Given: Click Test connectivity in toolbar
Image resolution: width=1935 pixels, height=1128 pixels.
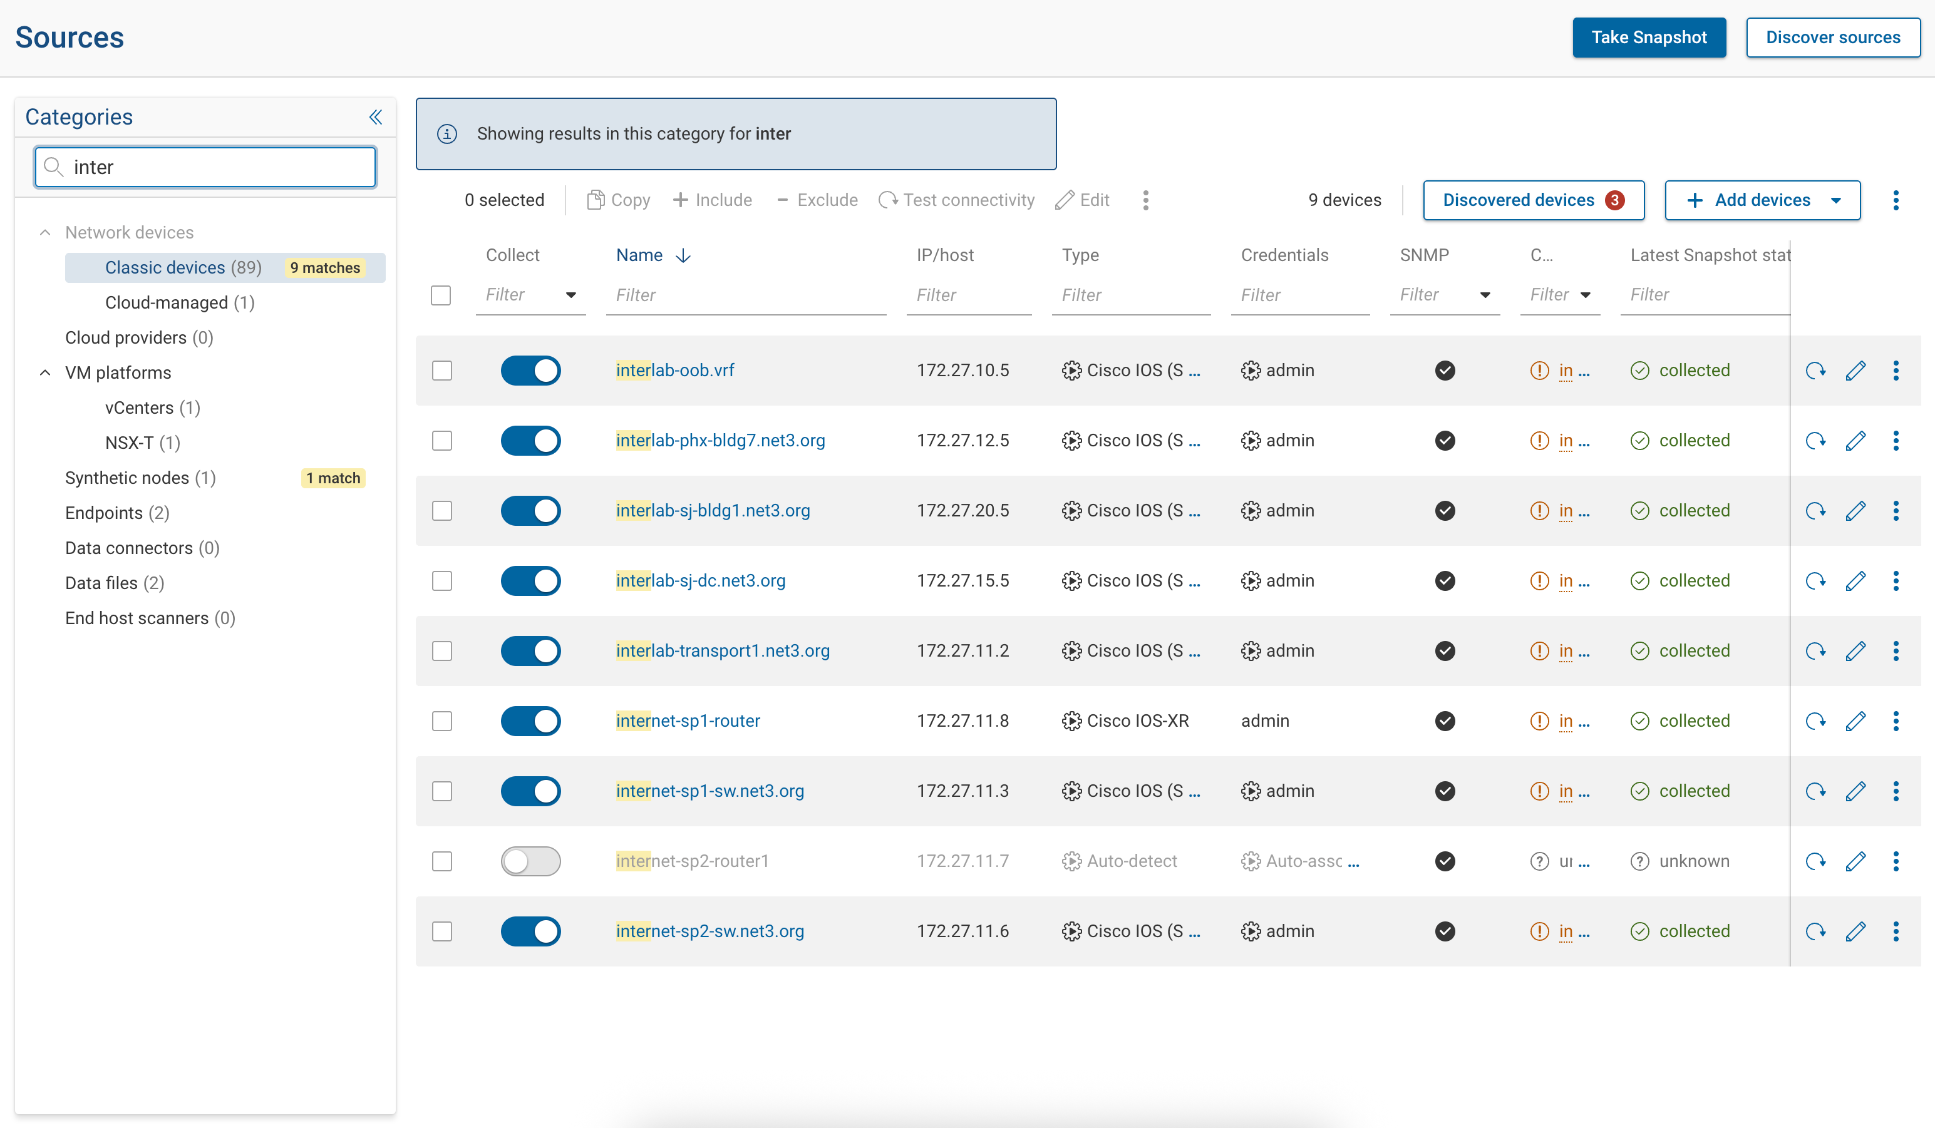Looking at the screenshot, I should point(957,200).
